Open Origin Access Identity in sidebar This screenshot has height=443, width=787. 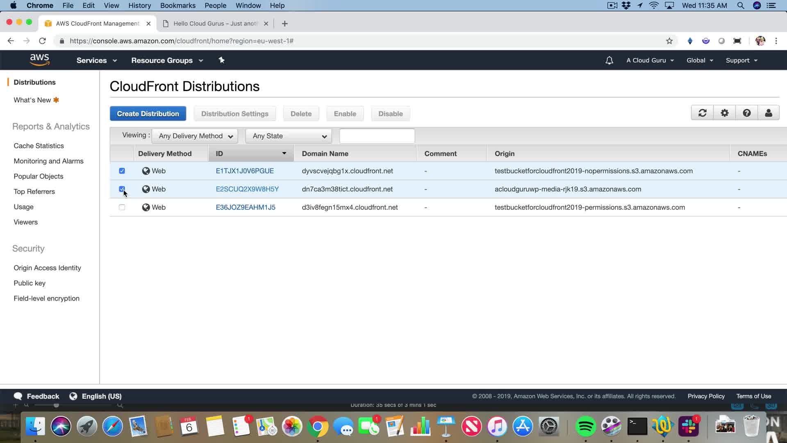pos(47,268)
